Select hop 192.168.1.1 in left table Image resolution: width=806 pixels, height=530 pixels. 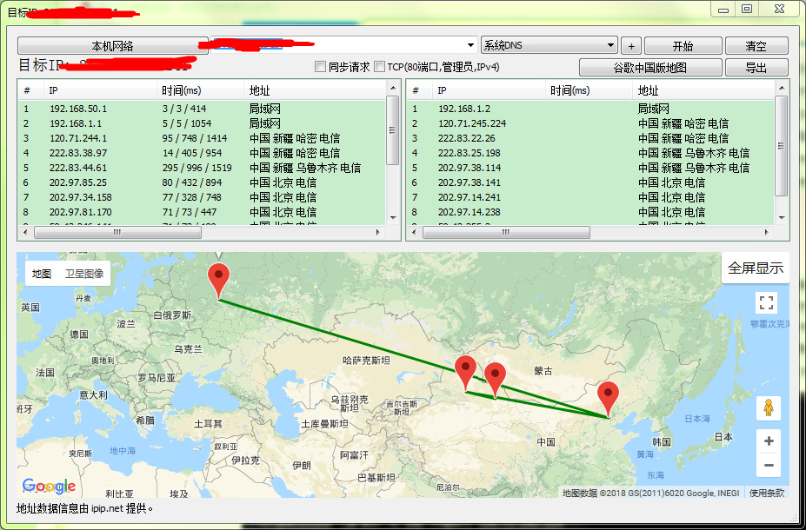[202, 123]
